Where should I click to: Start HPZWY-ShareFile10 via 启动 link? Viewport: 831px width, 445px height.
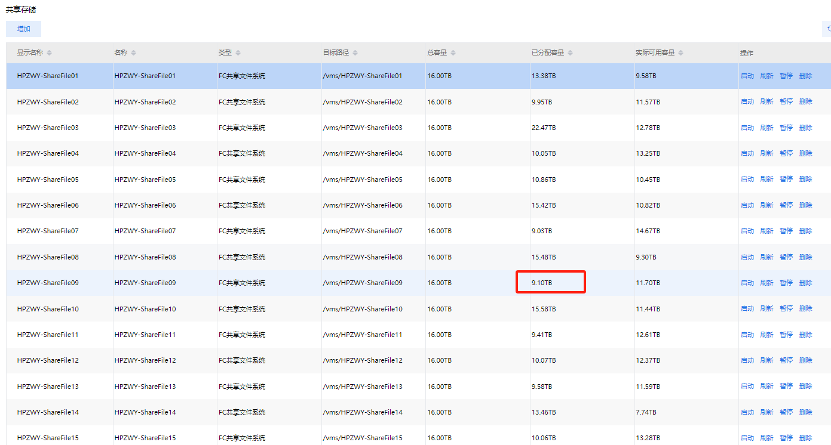coord(747,309)
